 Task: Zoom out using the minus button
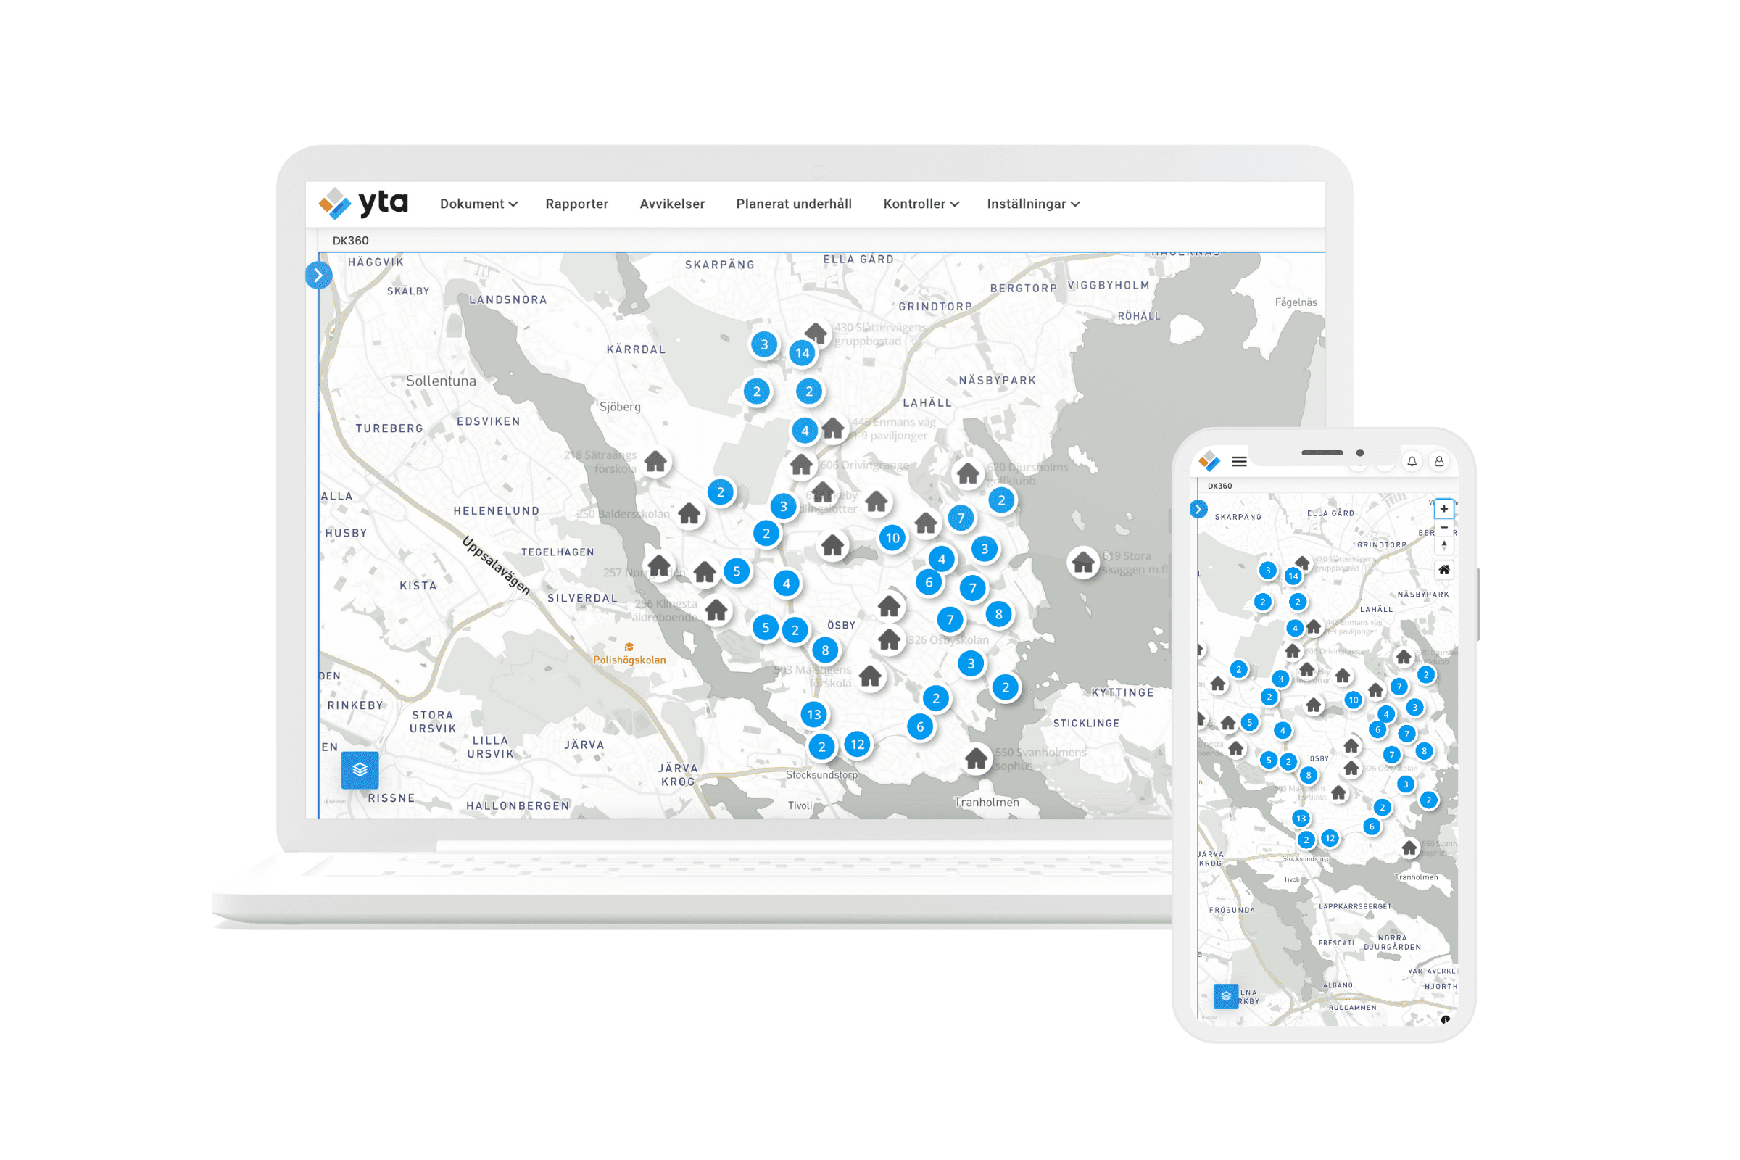[x=1443, y=528]
